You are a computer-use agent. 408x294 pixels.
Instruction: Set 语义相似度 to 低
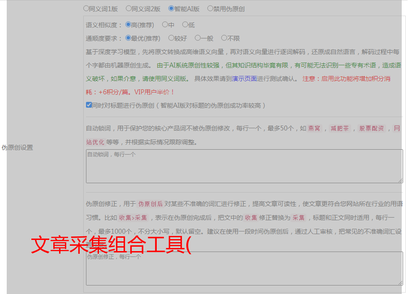click(185, 25)
